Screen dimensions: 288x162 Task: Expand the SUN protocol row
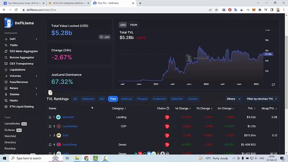click(x=50, y=135)
